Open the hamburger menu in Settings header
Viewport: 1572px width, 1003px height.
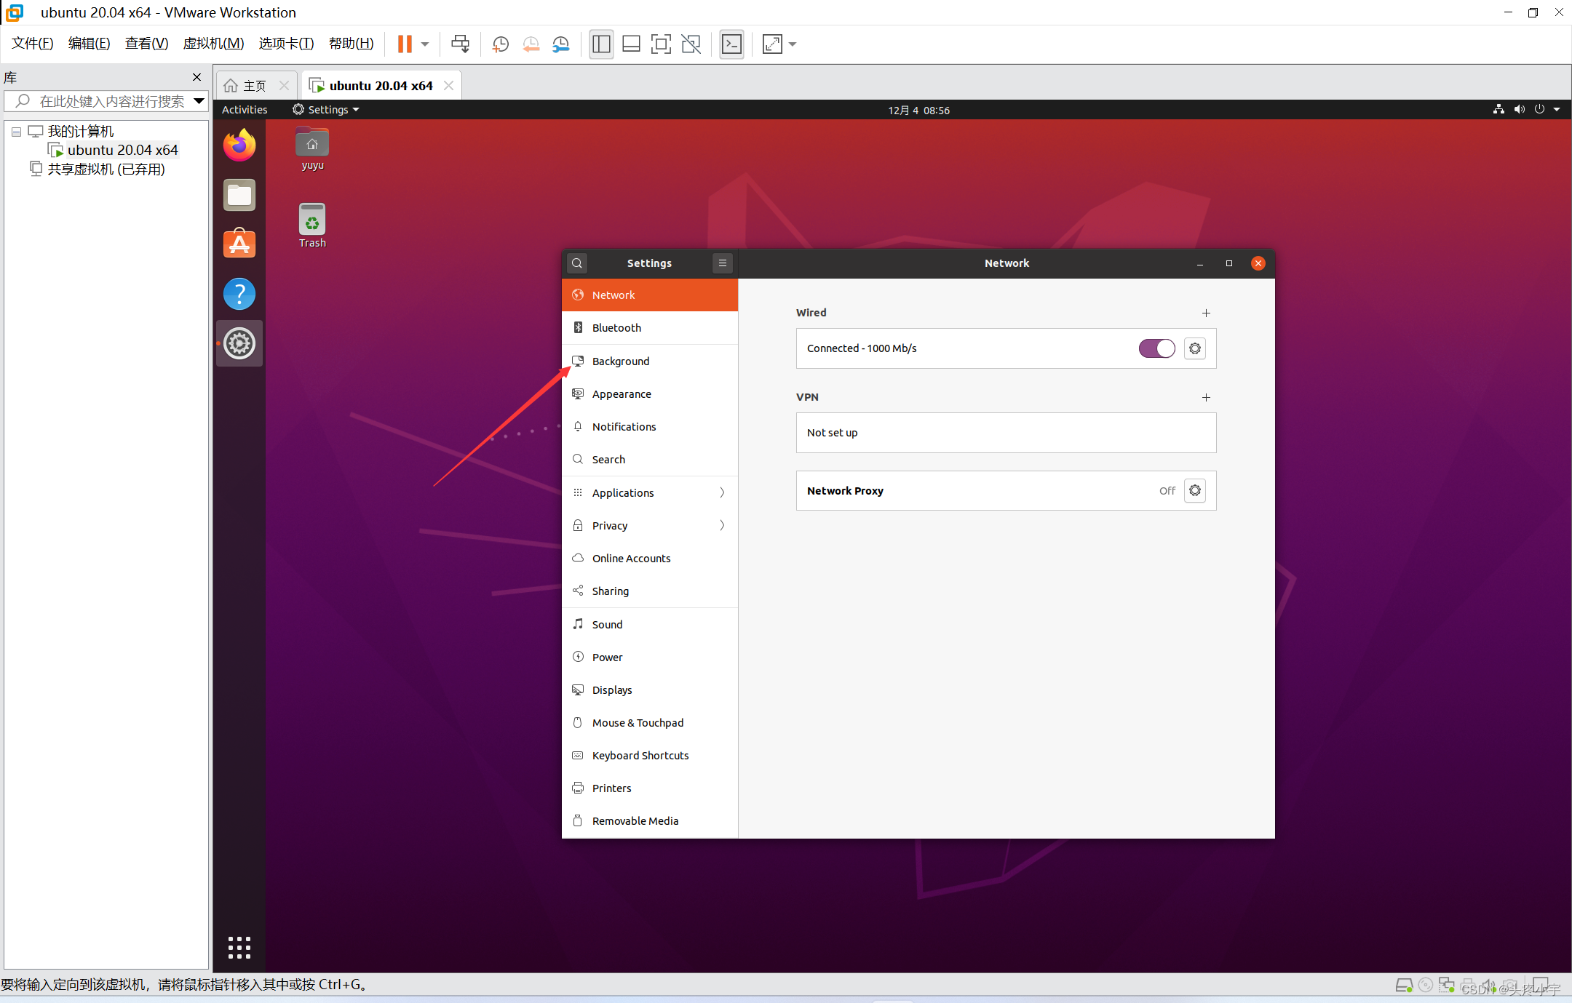tap(723, 263)
